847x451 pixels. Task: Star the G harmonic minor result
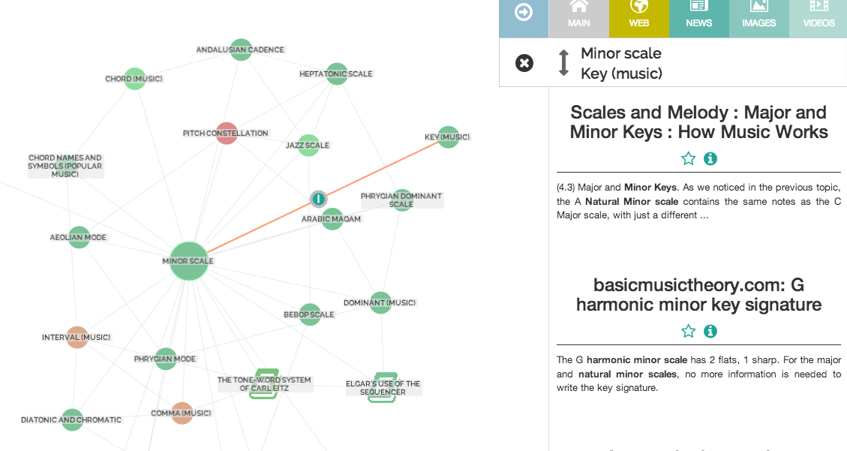[688, 331]
